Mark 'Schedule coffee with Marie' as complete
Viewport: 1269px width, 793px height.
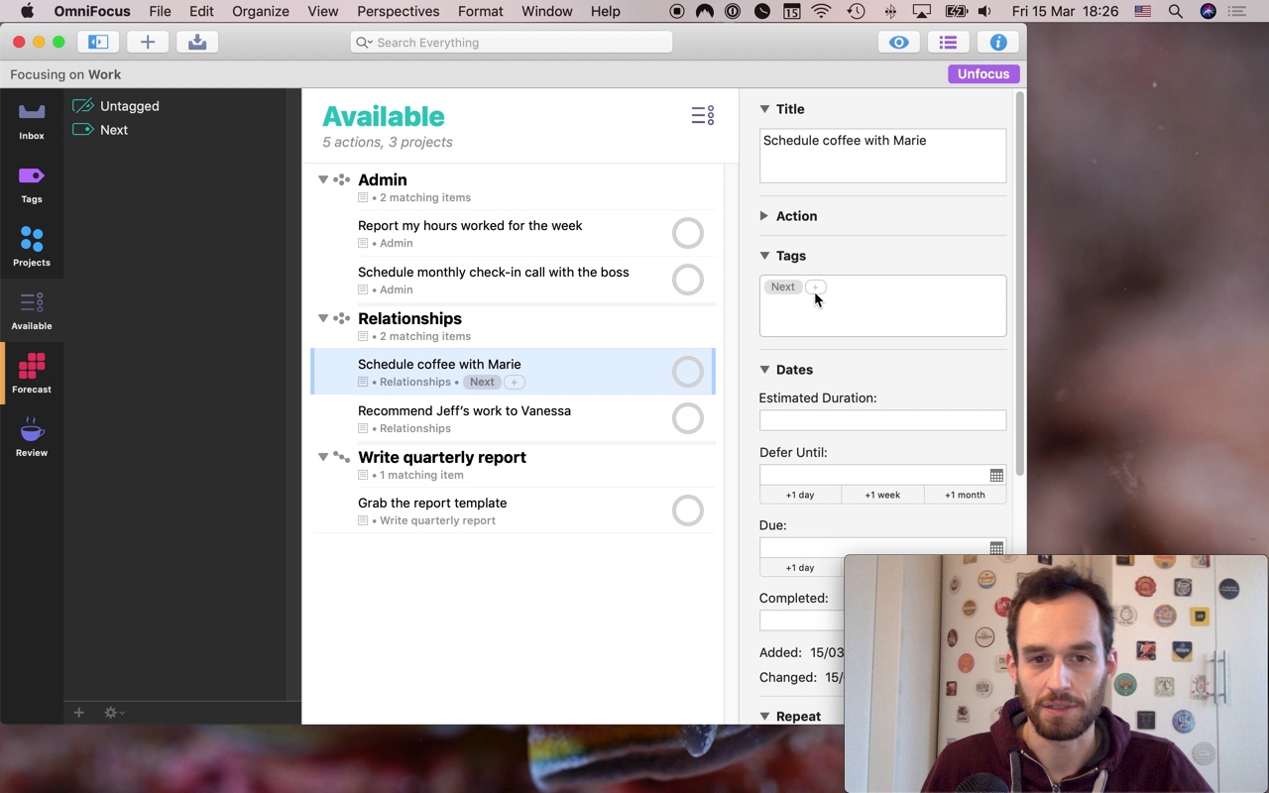pos(688,371)
